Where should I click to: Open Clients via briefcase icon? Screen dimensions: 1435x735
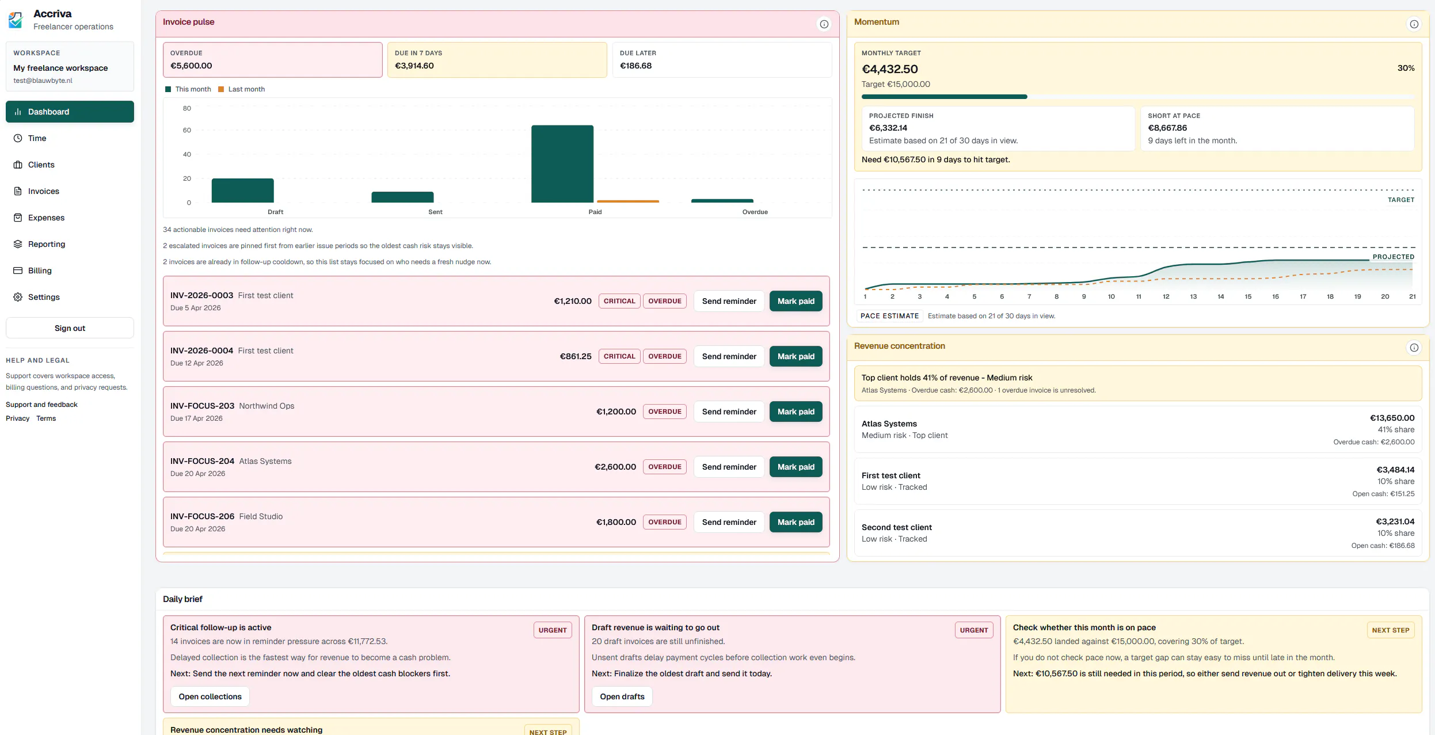point(18,165)
